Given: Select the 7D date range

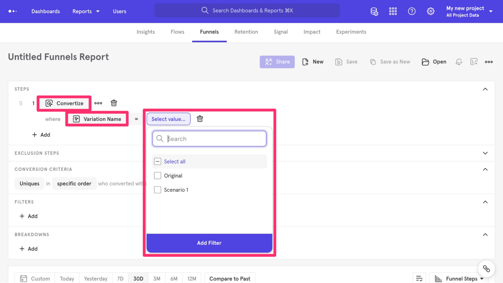Looking at the screenshot, I should coord(120,278).
